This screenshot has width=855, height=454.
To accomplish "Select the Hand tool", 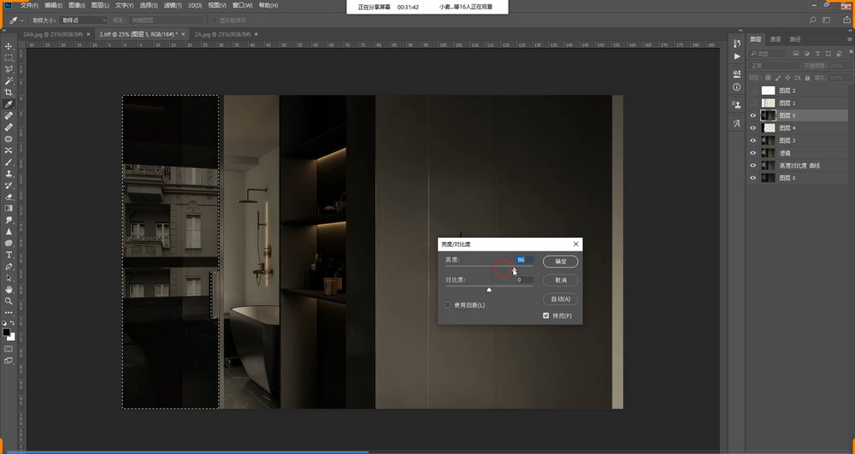I will tap(9, 289).
